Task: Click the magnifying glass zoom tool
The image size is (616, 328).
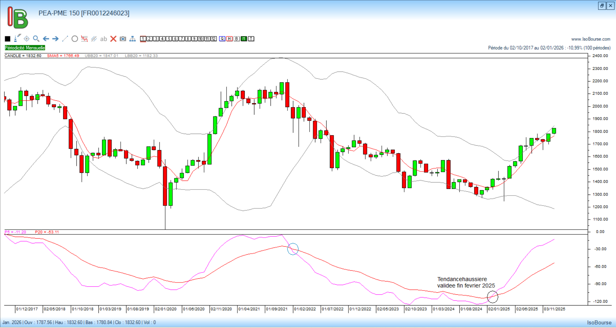Action: [36, 39]
